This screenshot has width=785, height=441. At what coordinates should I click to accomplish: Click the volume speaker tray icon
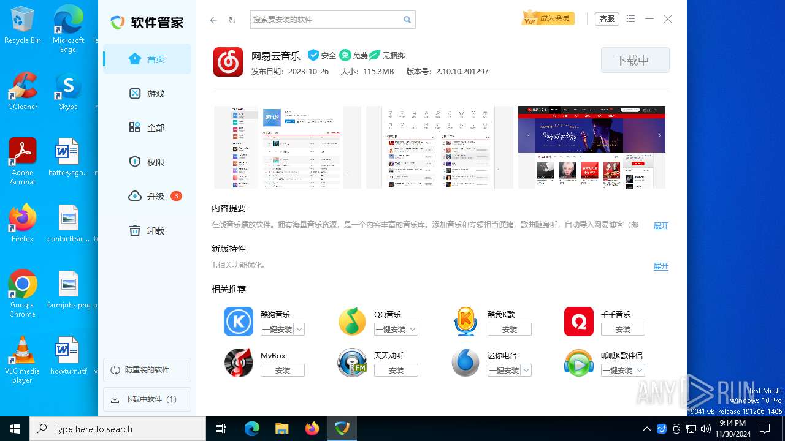pyautogui.click(x=706, y=429)
